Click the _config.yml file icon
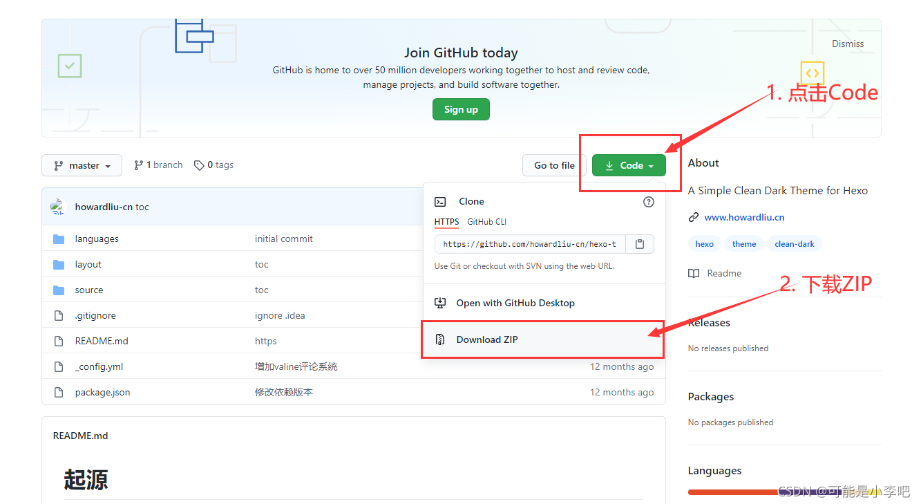The width and height of the screenshot is (921, 504). 59,366
